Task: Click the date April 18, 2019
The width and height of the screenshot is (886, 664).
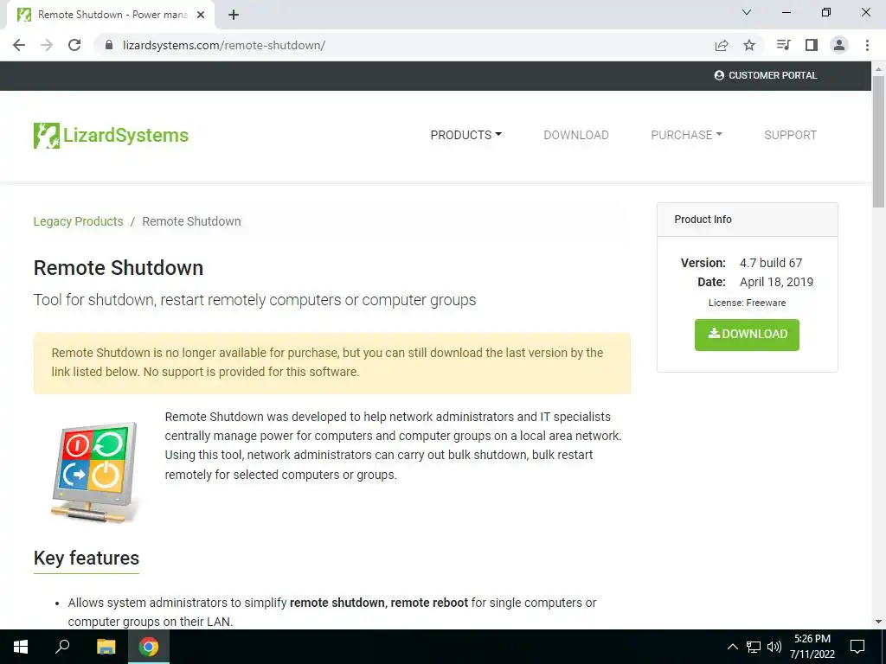Action: pyautogui.click(x=776, y=283)
